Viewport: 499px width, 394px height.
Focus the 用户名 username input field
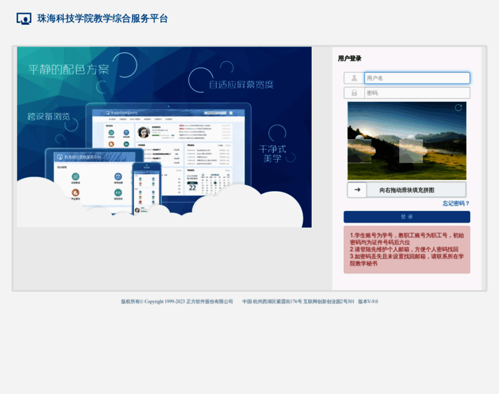[x=417, y=78]
